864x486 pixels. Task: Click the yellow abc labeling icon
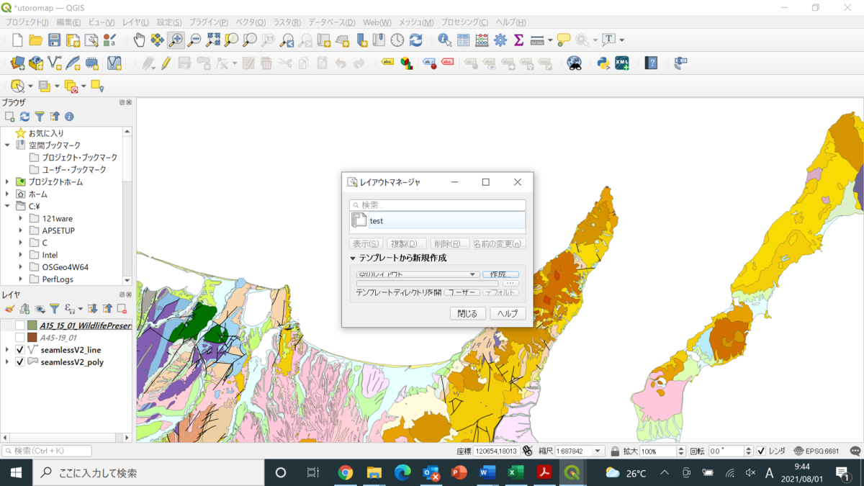pos(387,63)
